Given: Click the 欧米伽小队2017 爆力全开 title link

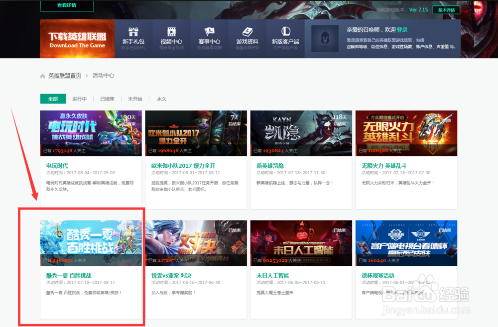Looking at the screenshot, I should coord(183,166).
